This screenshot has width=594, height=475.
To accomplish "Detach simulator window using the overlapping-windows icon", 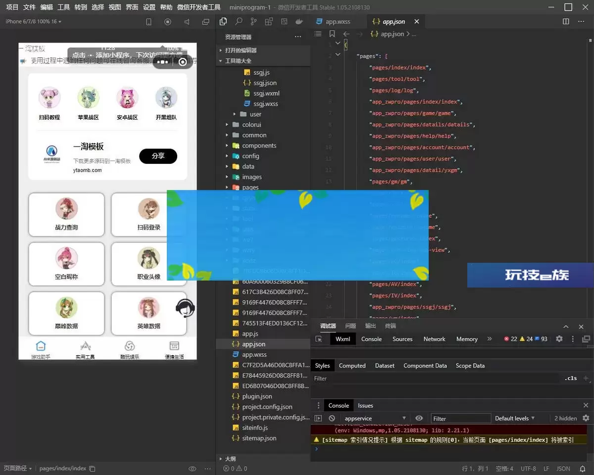I will point(206,22).
